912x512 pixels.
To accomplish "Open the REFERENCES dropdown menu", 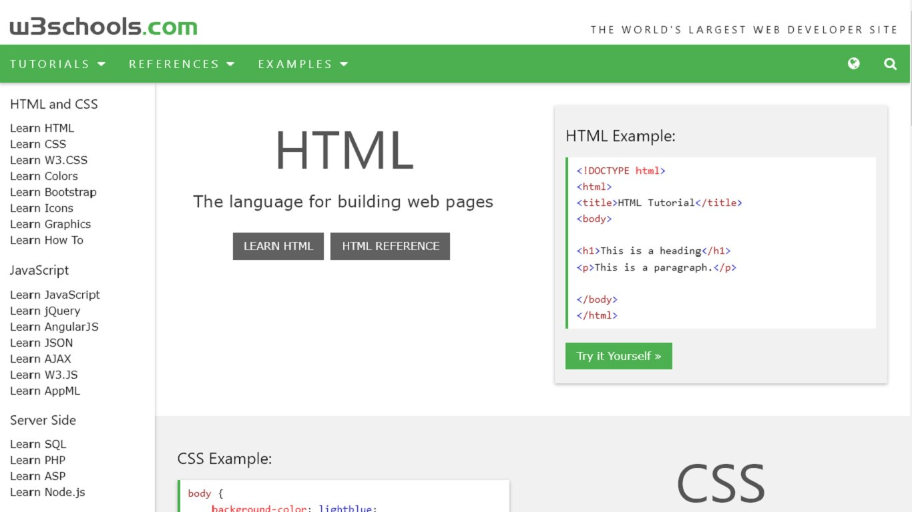I will (182, 63).
